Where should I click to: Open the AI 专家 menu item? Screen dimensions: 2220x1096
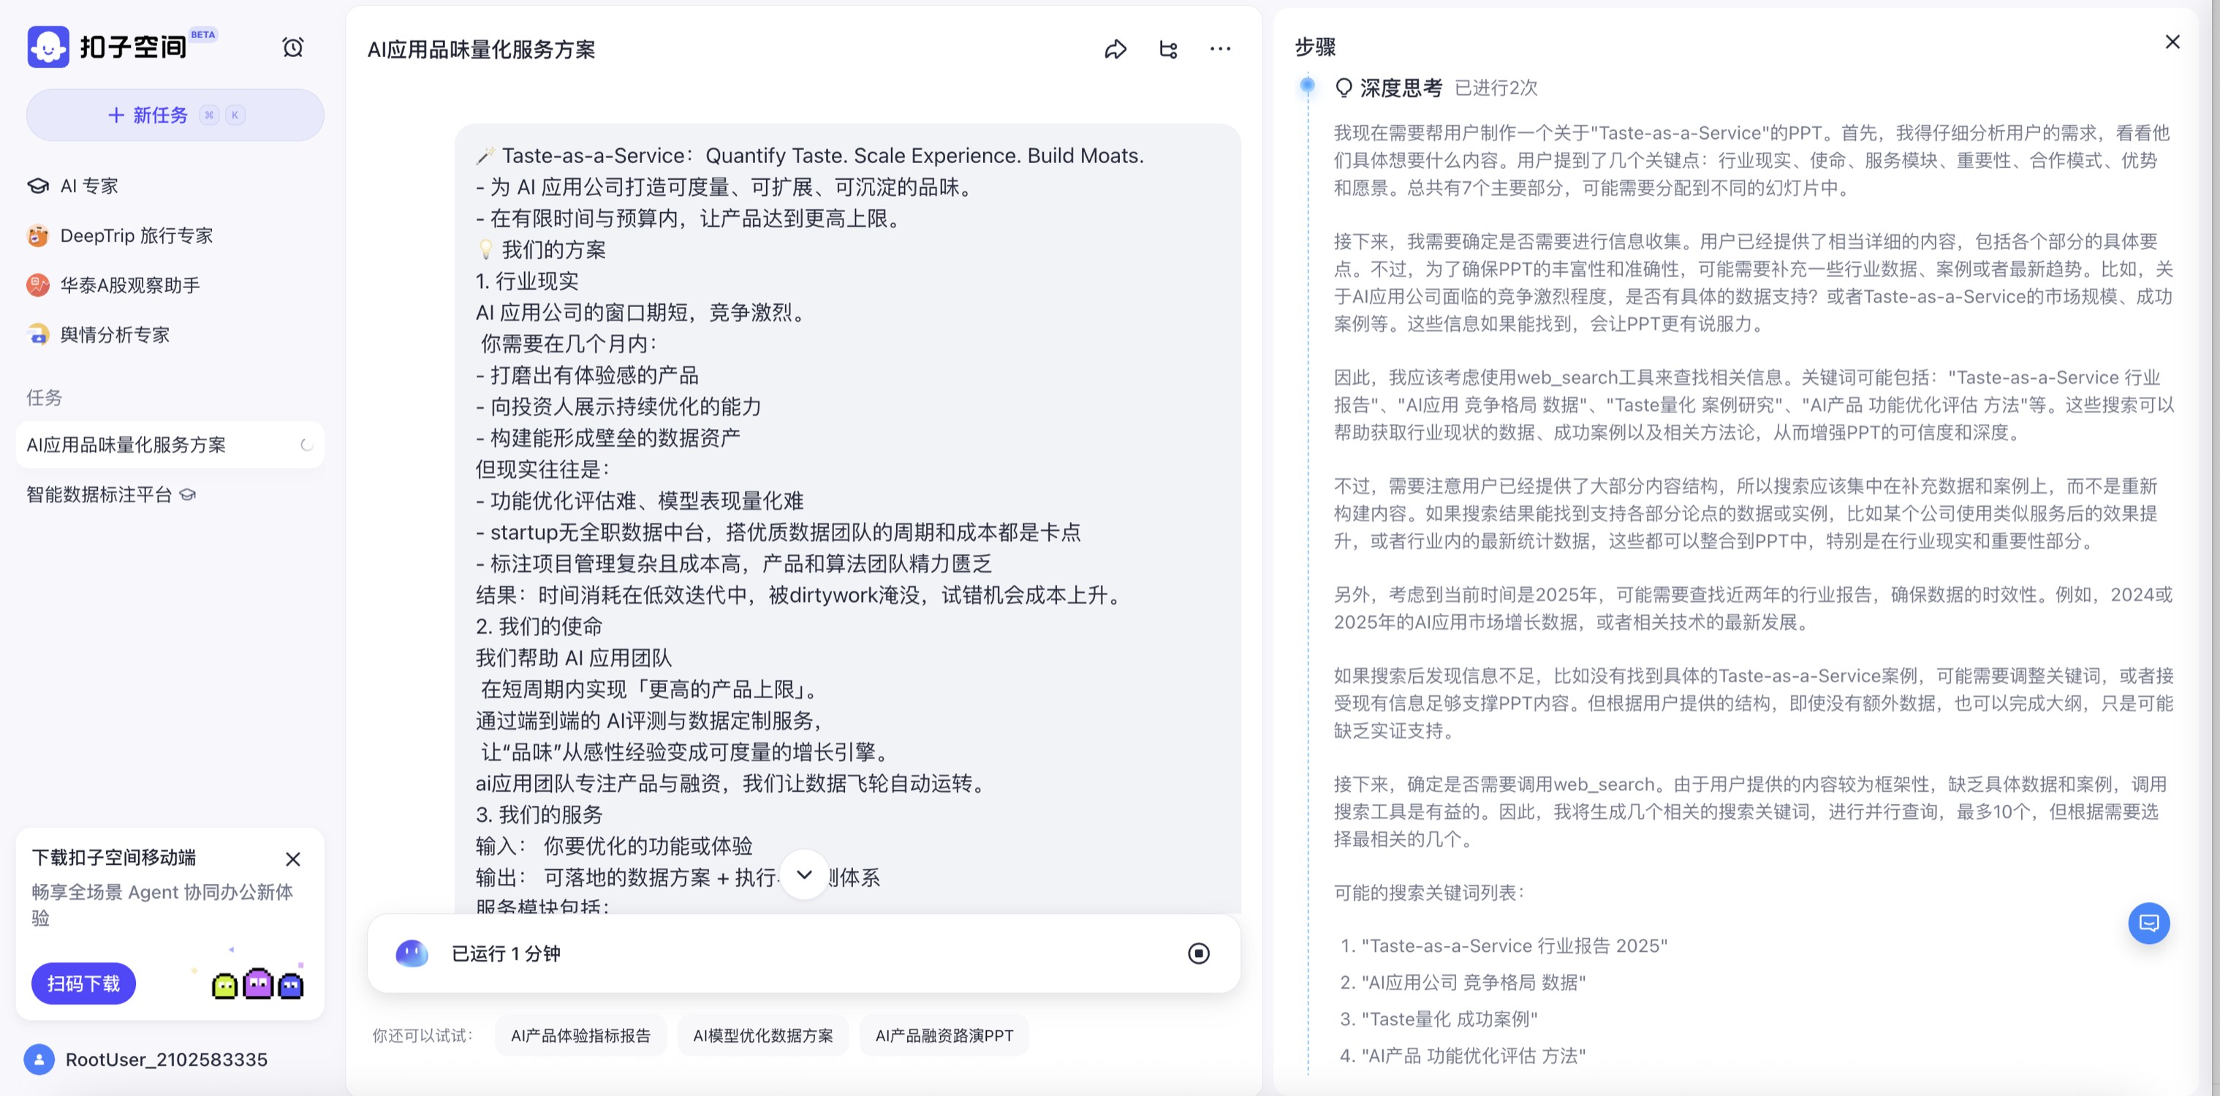click(88, 186)
